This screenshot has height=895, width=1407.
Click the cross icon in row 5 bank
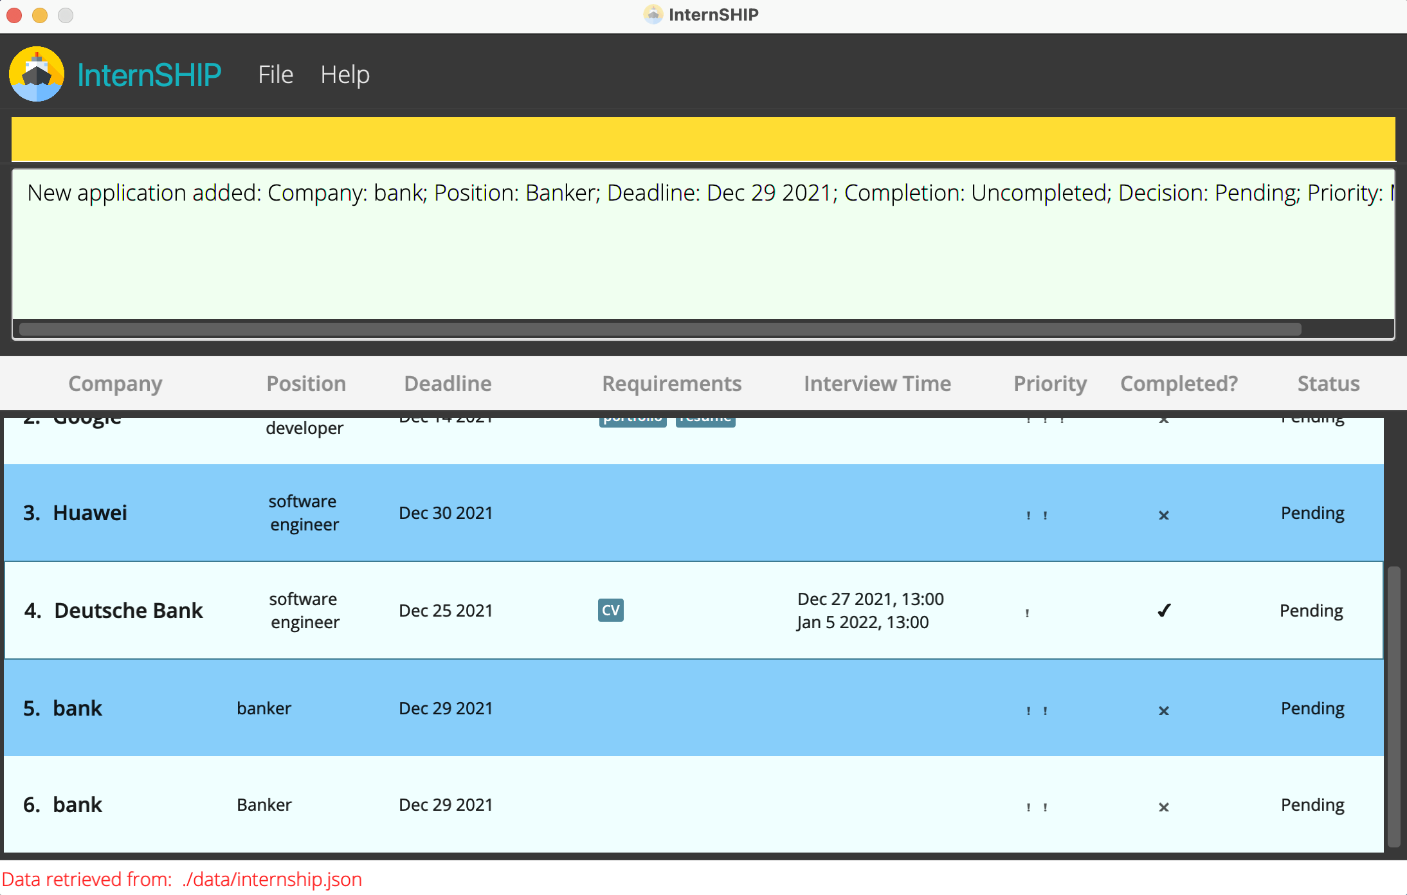coord(1163,710)
